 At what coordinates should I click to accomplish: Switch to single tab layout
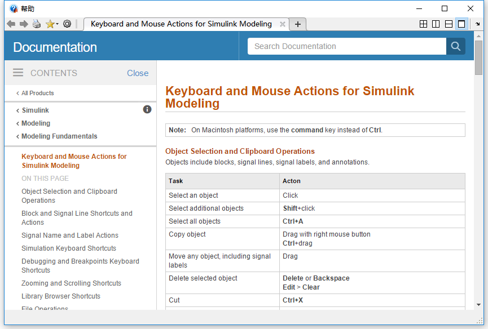(461, 24)
